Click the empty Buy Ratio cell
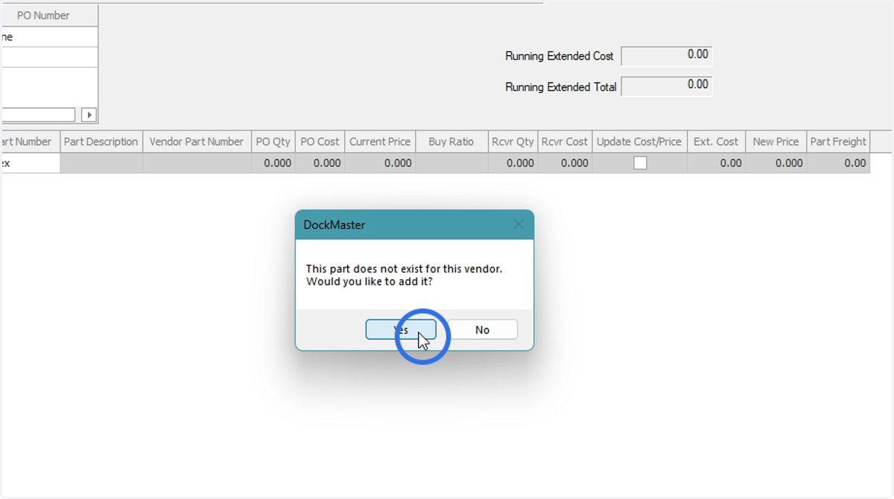Screen dimensions: 894x499 click(x=451, y=163)
